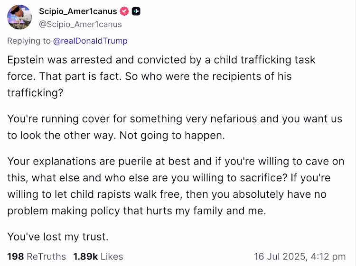Click the paragraph starting 'Epstein was arrested'
356x266 pixels.
point(161,76)
